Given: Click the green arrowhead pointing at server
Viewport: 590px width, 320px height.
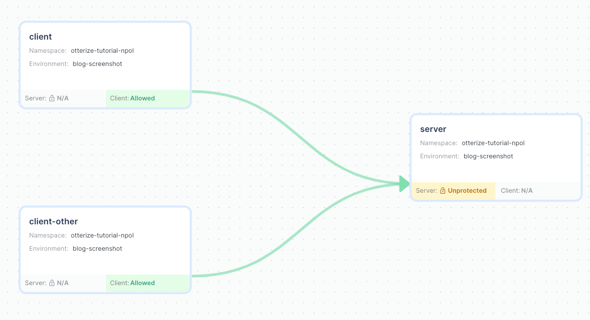Looking at the screenshot, I should [405, 183].
